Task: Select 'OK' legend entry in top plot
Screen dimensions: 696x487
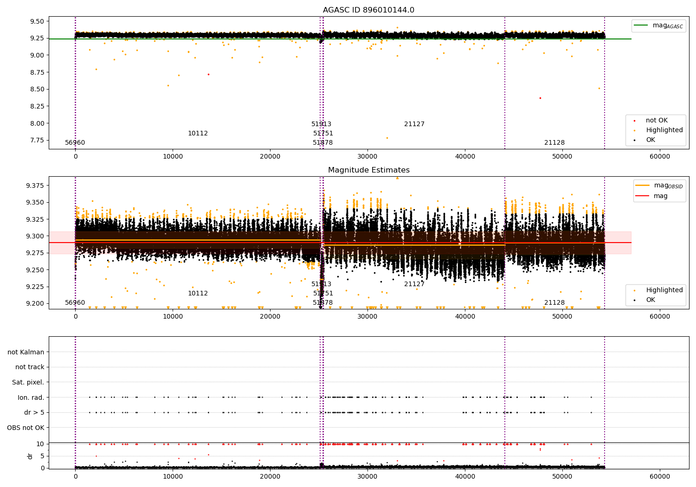Action: coord(651,140)
